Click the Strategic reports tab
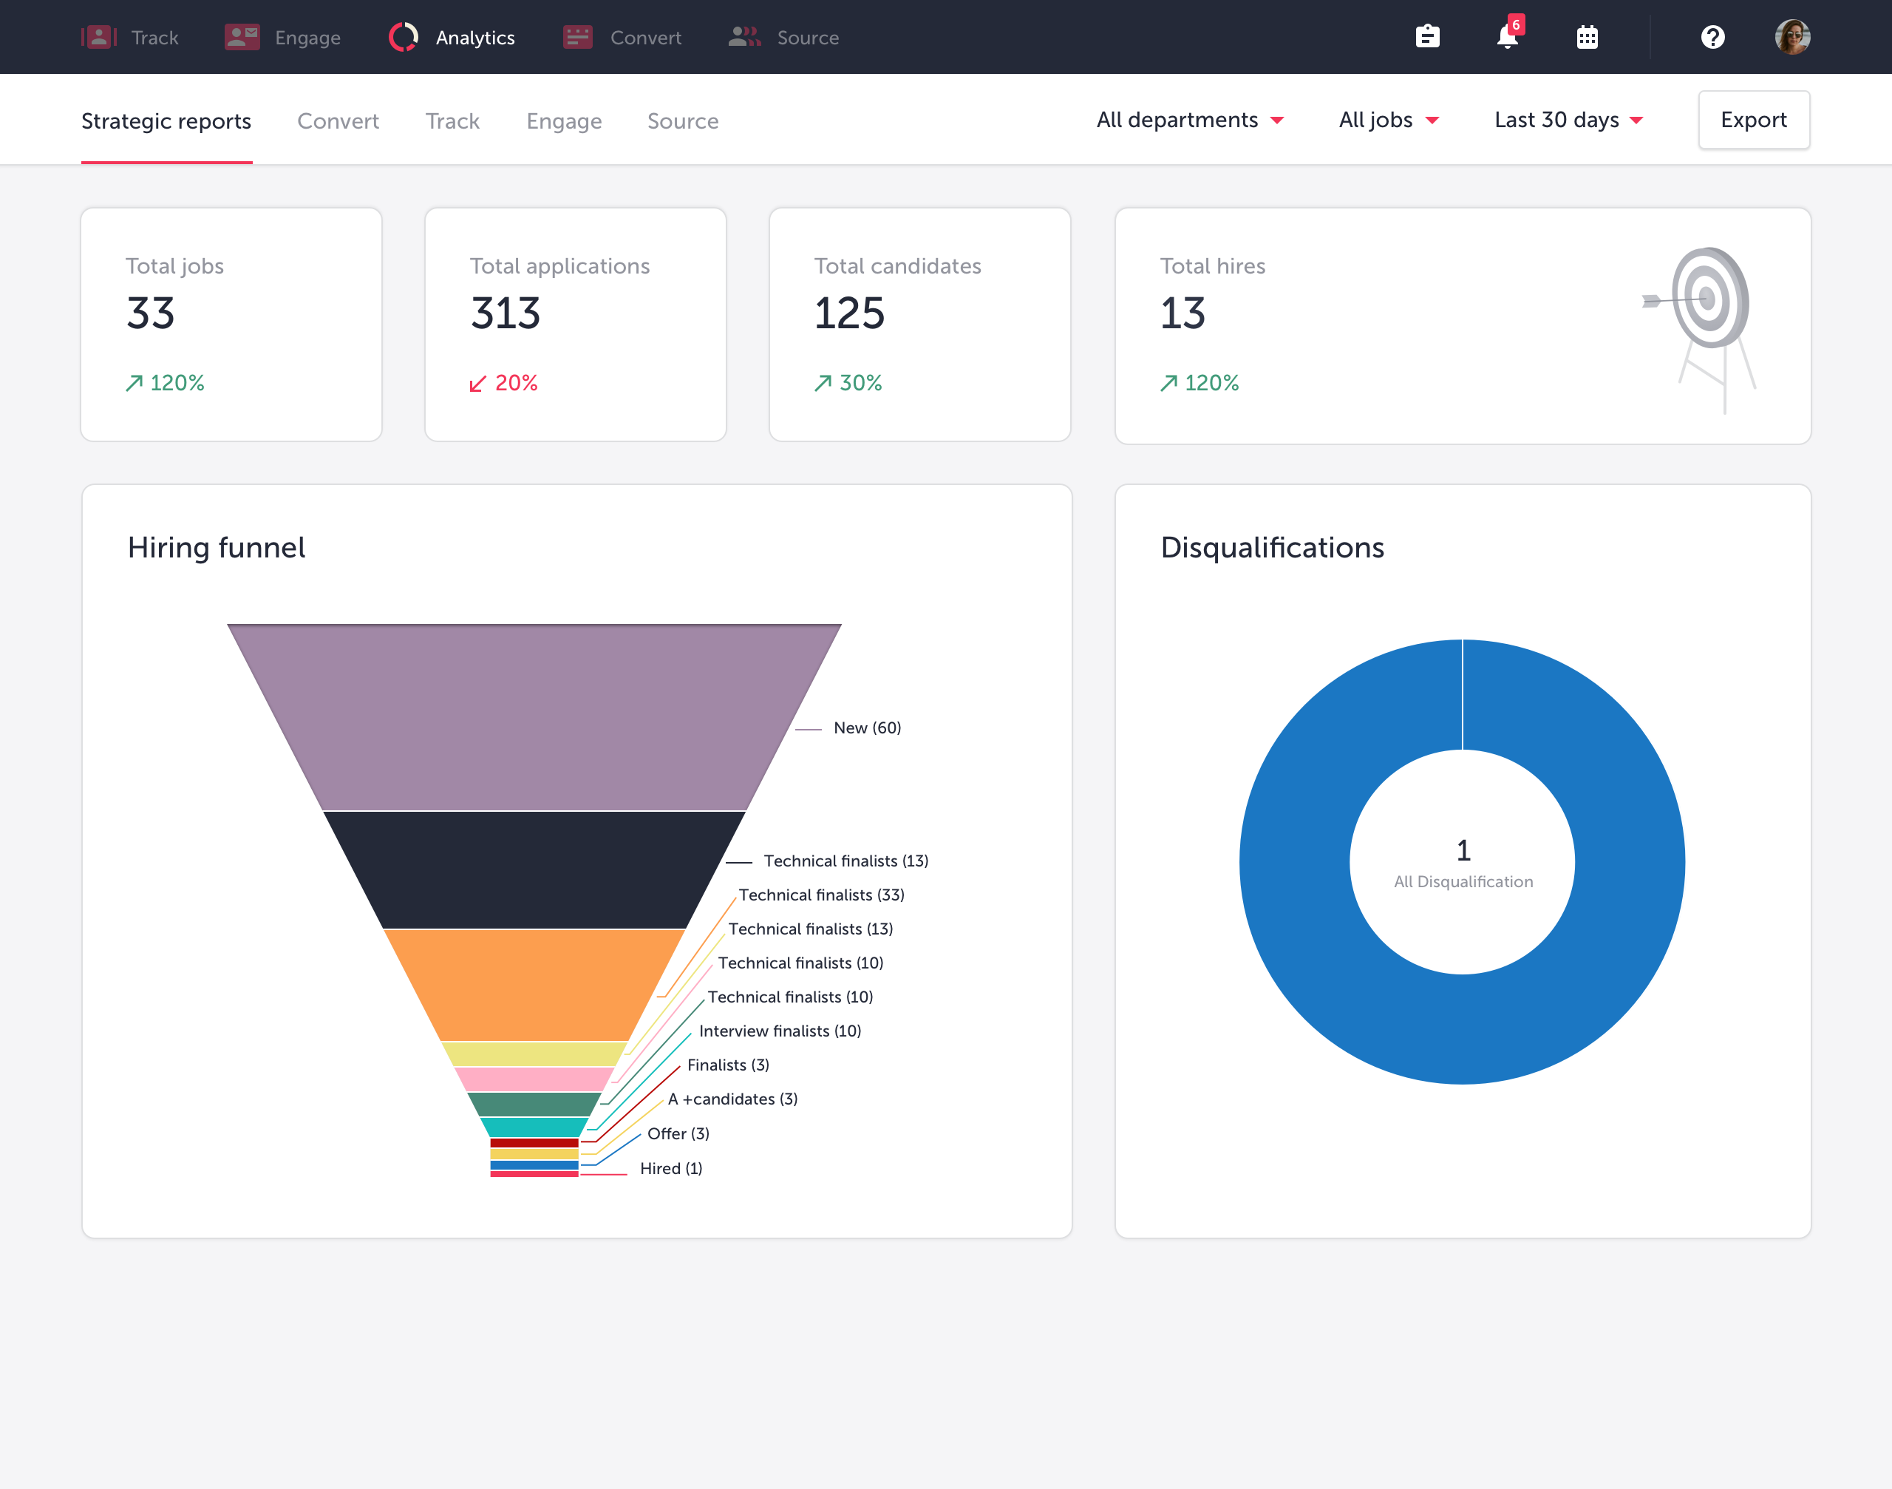The width and height of the screenshot is (1892, 1489). 166,121
